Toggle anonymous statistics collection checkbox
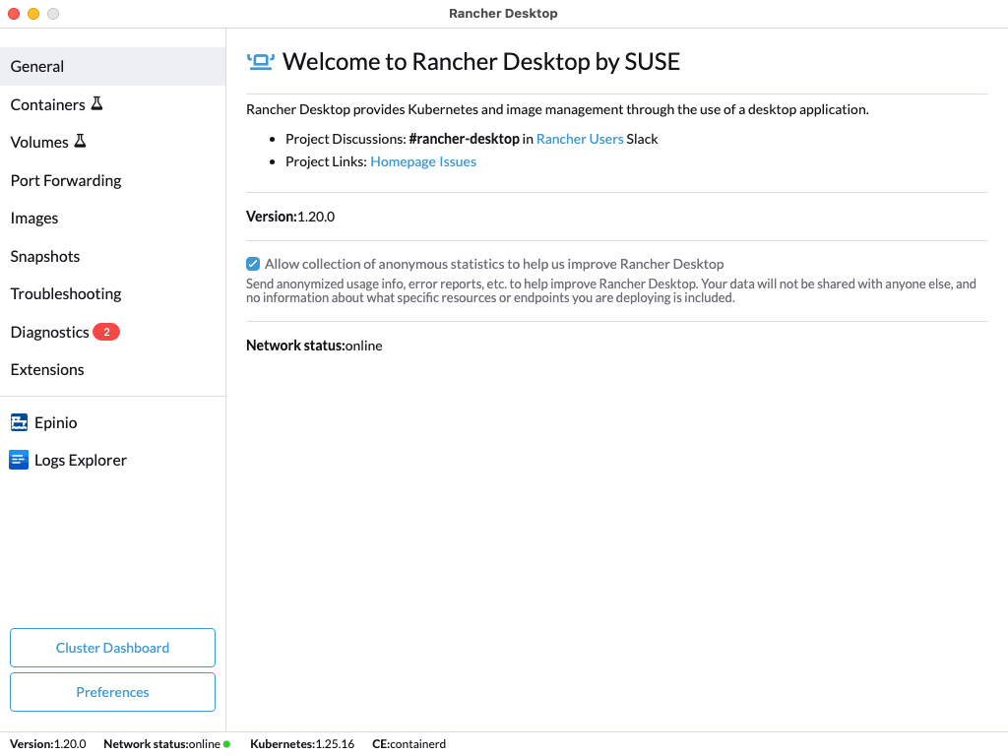 [x=253, y=264]
